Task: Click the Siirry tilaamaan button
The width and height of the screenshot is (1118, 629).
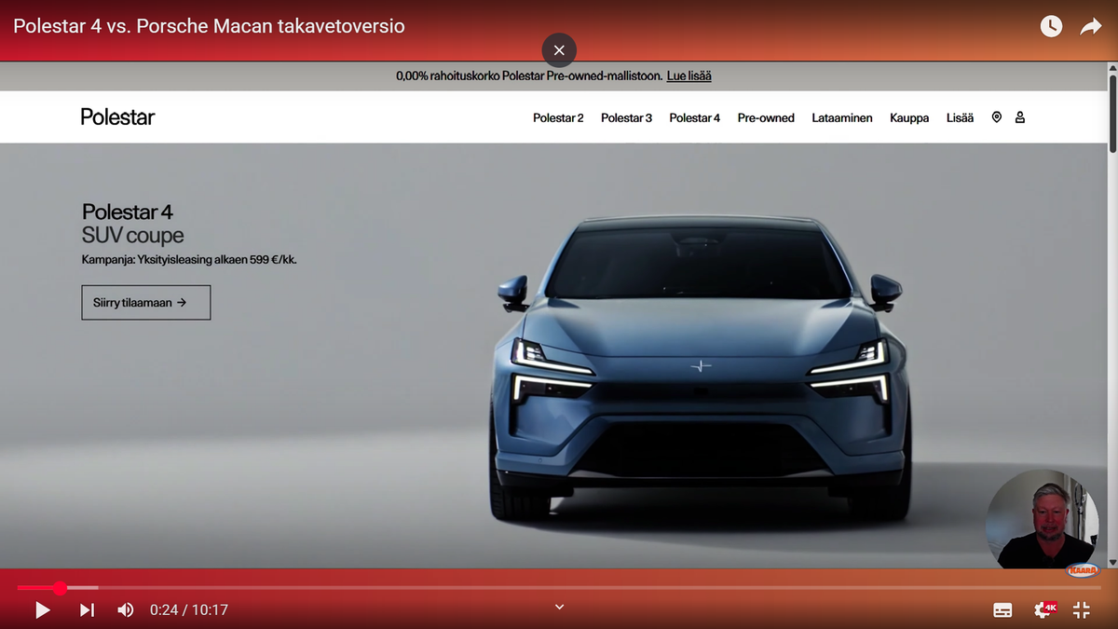Action: 145,302
